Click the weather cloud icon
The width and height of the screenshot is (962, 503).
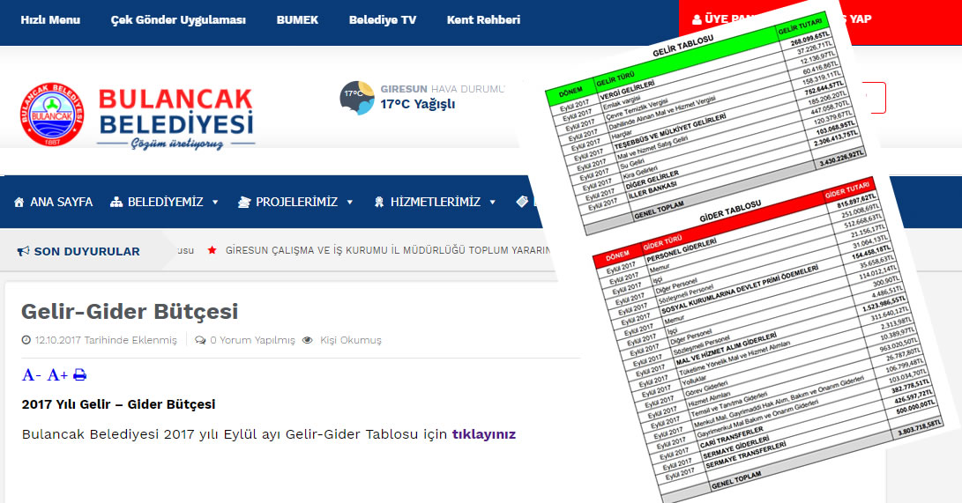coord(357,98)
